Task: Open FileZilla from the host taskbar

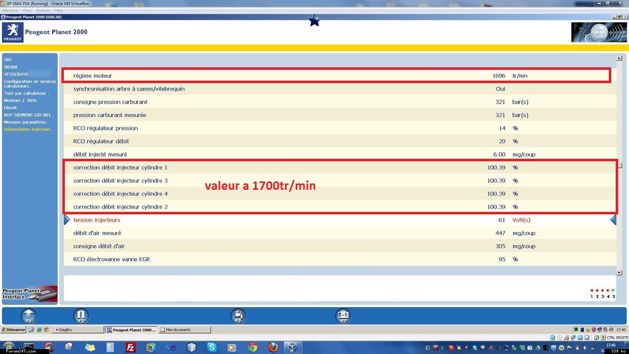Action: point(131,348)
